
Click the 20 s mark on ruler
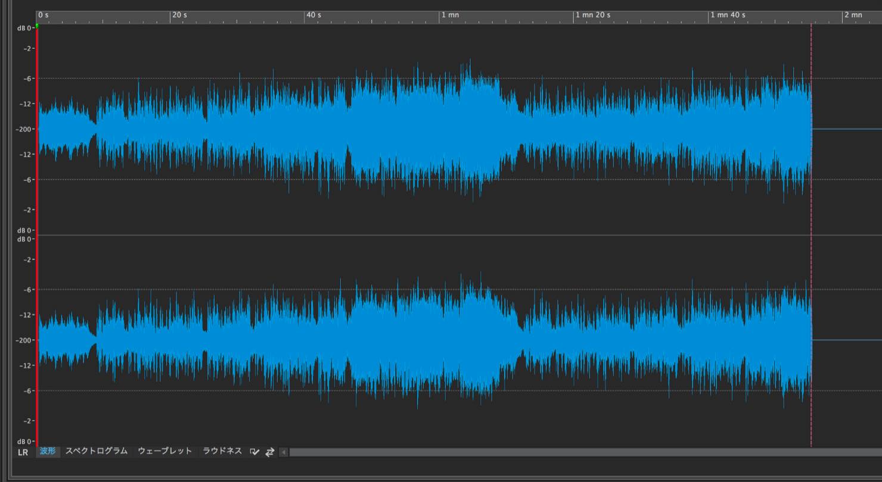click(179, 15)
